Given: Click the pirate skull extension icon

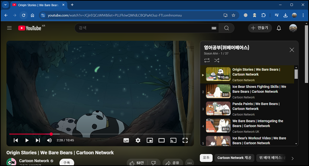Looking at the screenshot, I should [255, 15].
